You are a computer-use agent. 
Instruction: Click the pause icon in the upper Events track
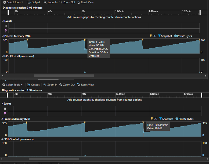(x=6, y=26)
